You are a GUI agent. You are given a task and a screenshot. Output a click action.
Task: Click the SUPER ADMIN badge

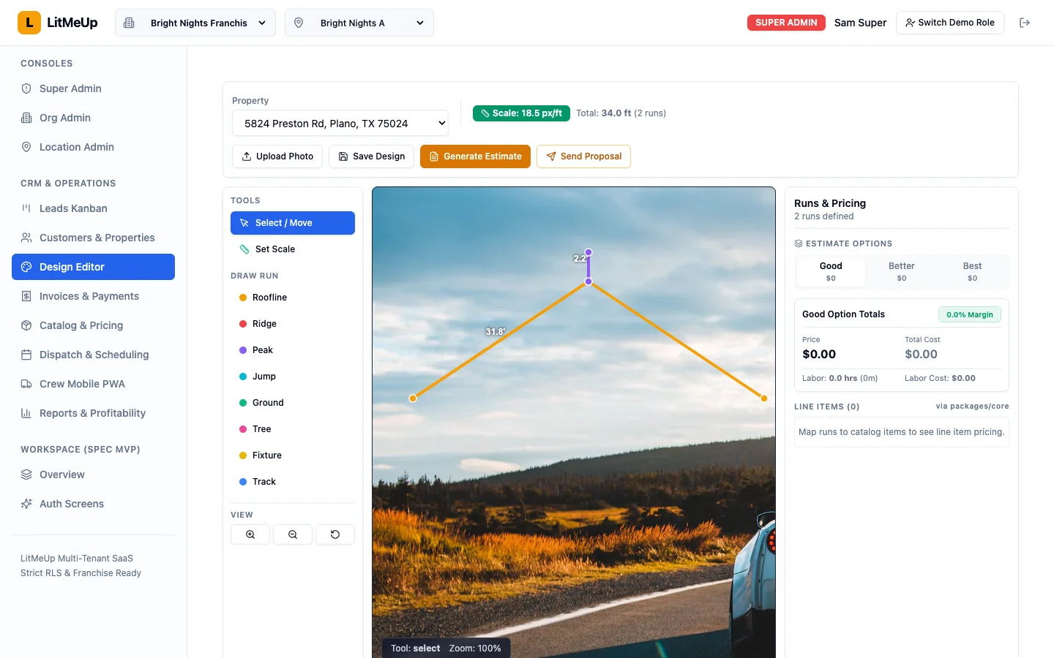786,23
